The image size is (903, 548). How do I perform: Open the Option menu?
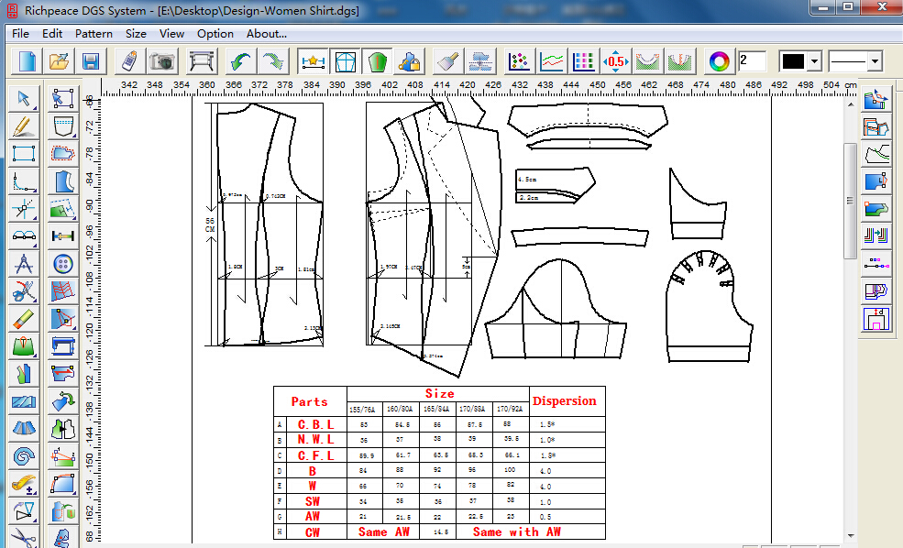[215, 33]
